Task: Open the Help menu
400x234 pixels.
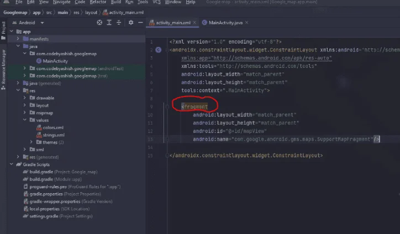Action: click(x=190, y=2)
